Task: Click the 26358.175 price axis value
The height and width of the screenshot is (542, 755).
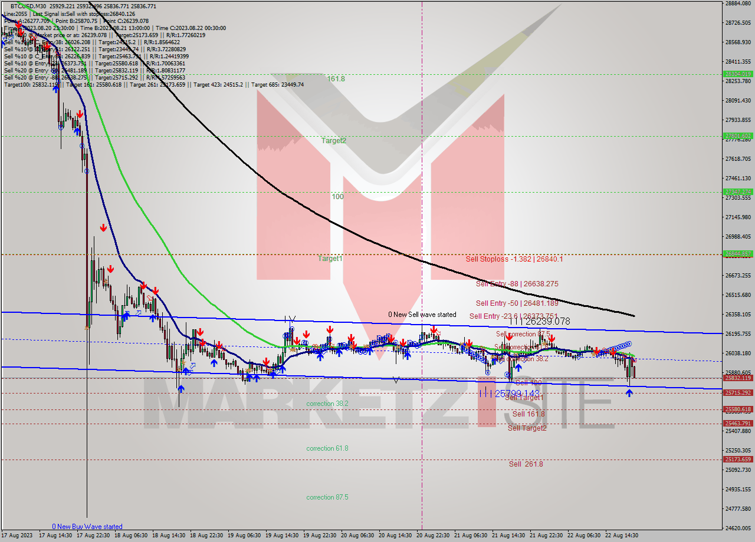Action: click(x=738, y=315)
